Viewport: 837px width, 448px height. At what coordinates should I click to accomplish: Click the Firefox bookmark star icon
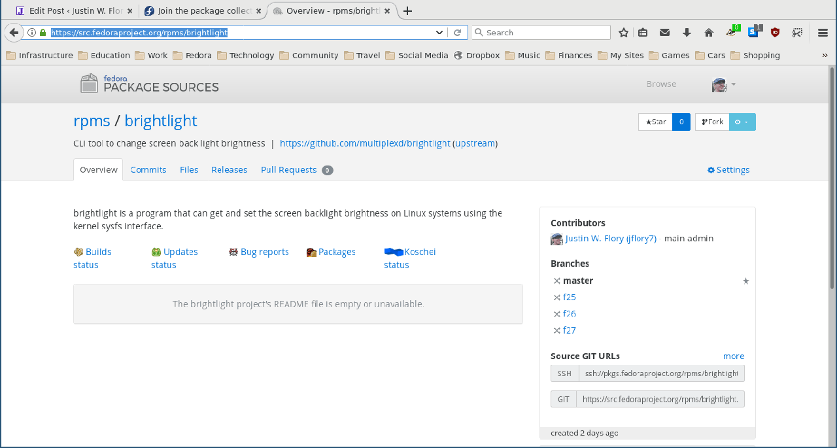click(624, 33)
